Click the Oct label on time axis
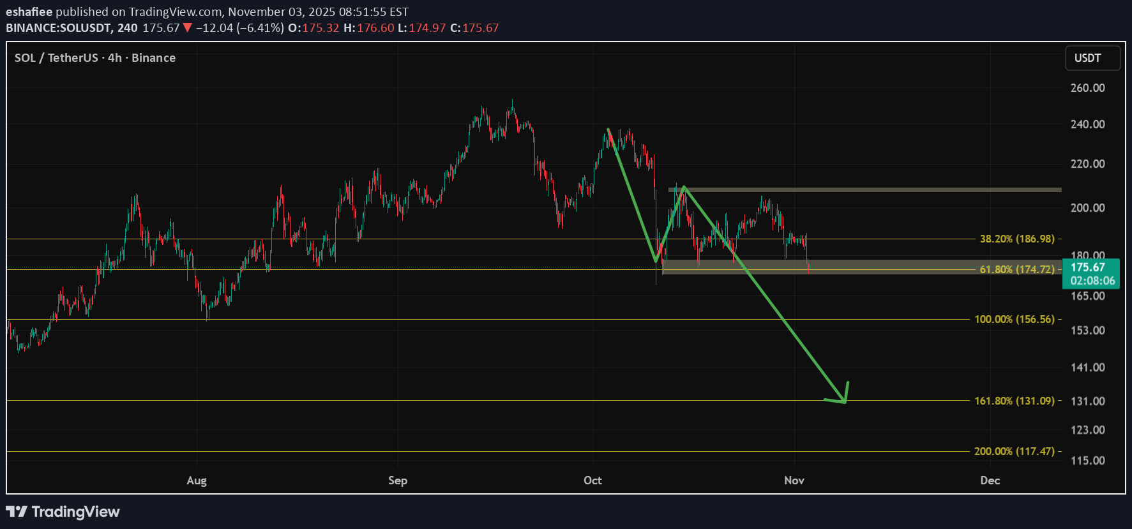The image size is (1132, 529). [x=592, y=481]
